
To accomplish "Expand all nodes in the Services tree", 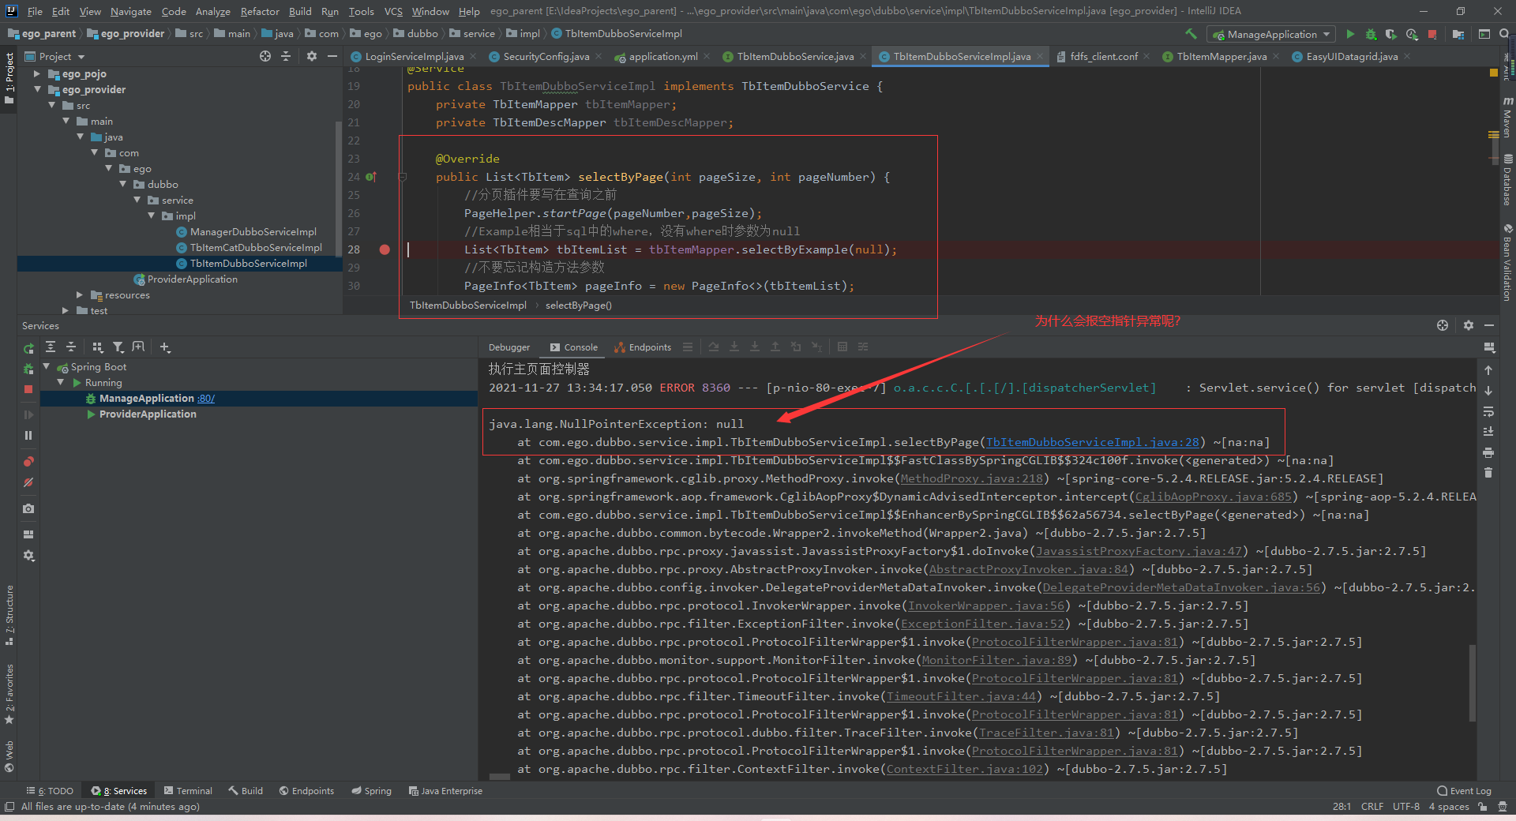I will (x=51, y=347).
